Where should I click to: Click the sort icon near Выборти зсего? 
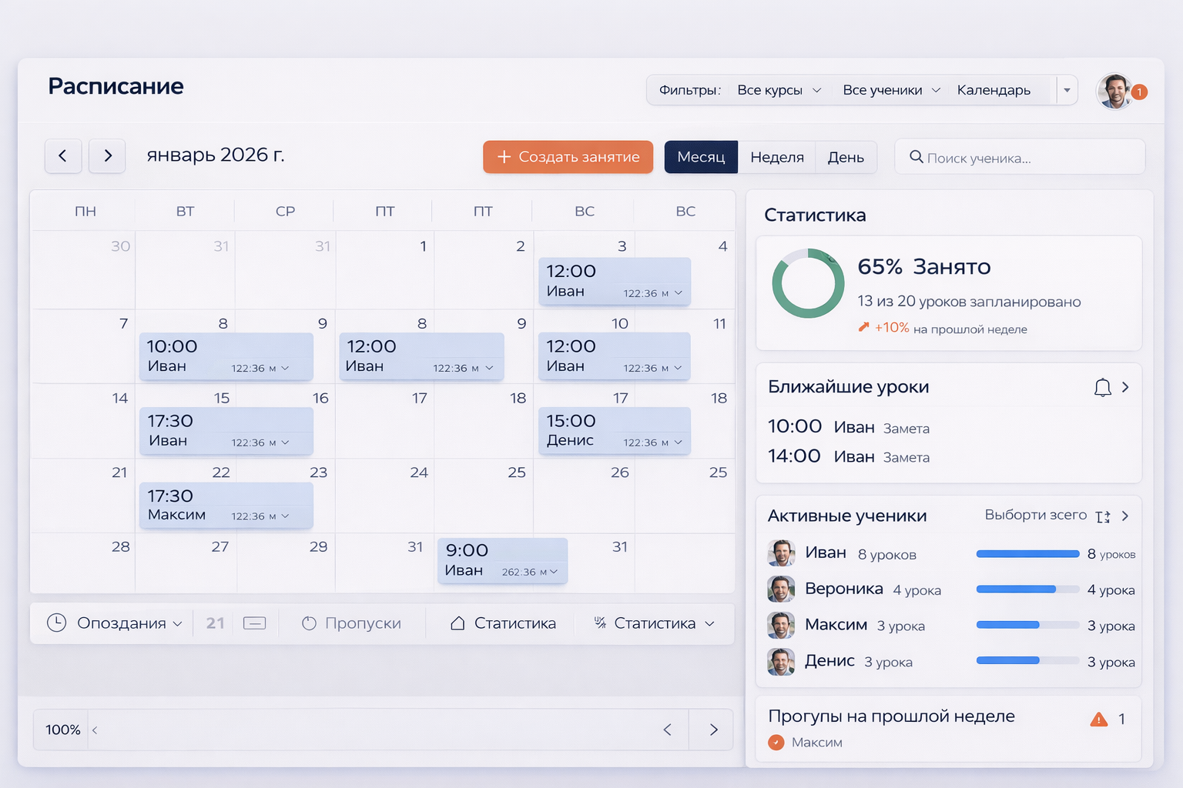1103,516
